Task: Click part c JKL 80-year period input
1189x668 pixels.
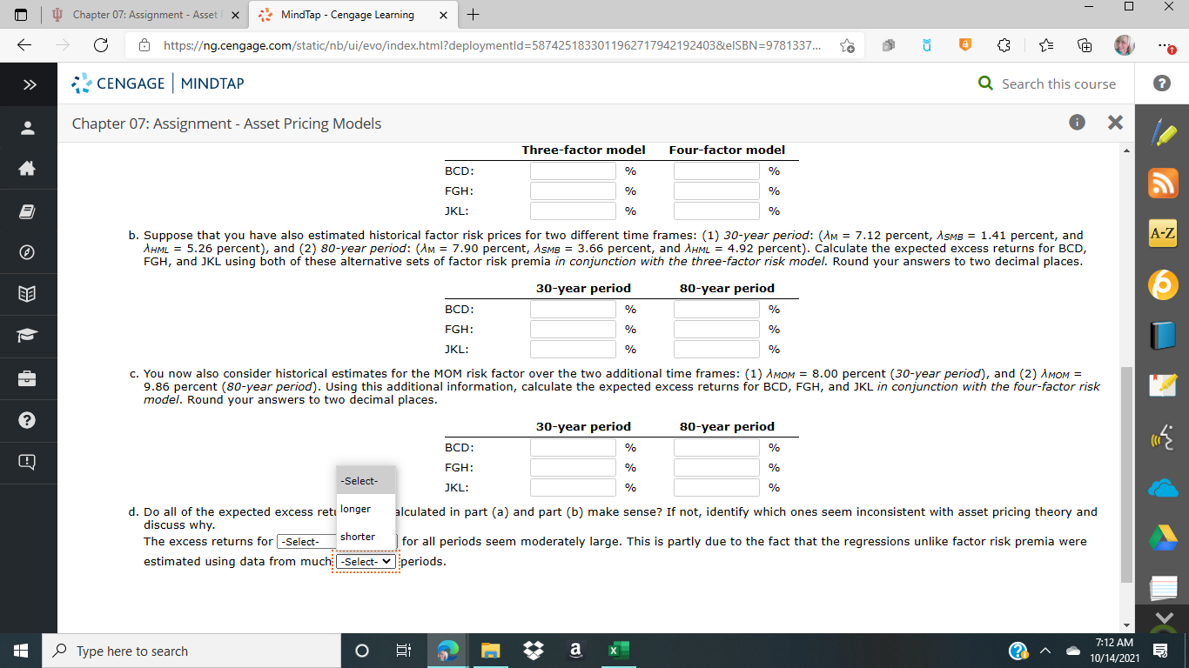Action: click(x=716, y=487)
